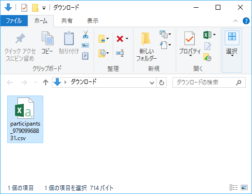This screenshot has height=194, width=252.
Task: Switch to the details view icon in status bar
Action: click(x=234, y=188)
